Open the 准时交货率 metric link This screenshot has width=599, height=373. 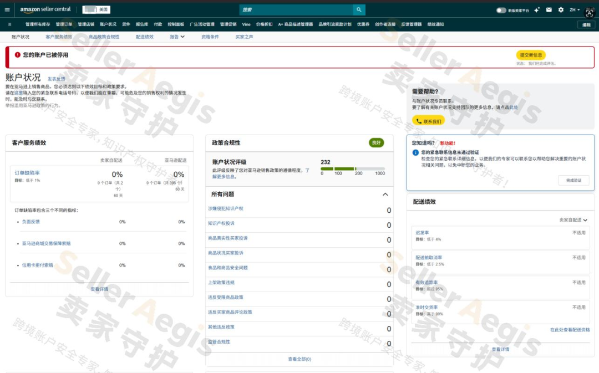(x=427, y=308)
